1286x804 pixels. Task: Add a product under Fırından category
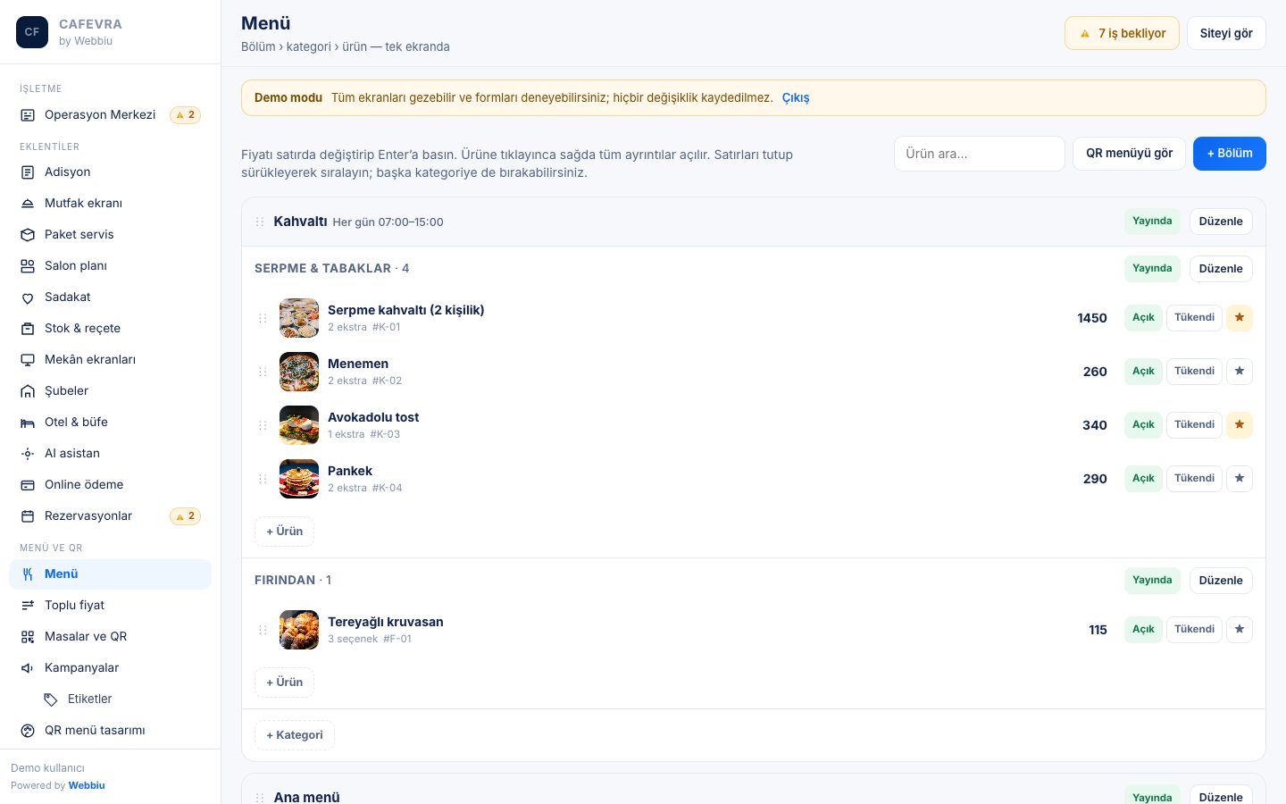pos(284,683)
